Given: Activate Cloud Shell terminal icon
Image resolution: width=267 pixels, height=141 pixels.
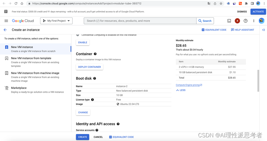Looking at the screenshot, I should pyautogui.click(x=229, y=21).
